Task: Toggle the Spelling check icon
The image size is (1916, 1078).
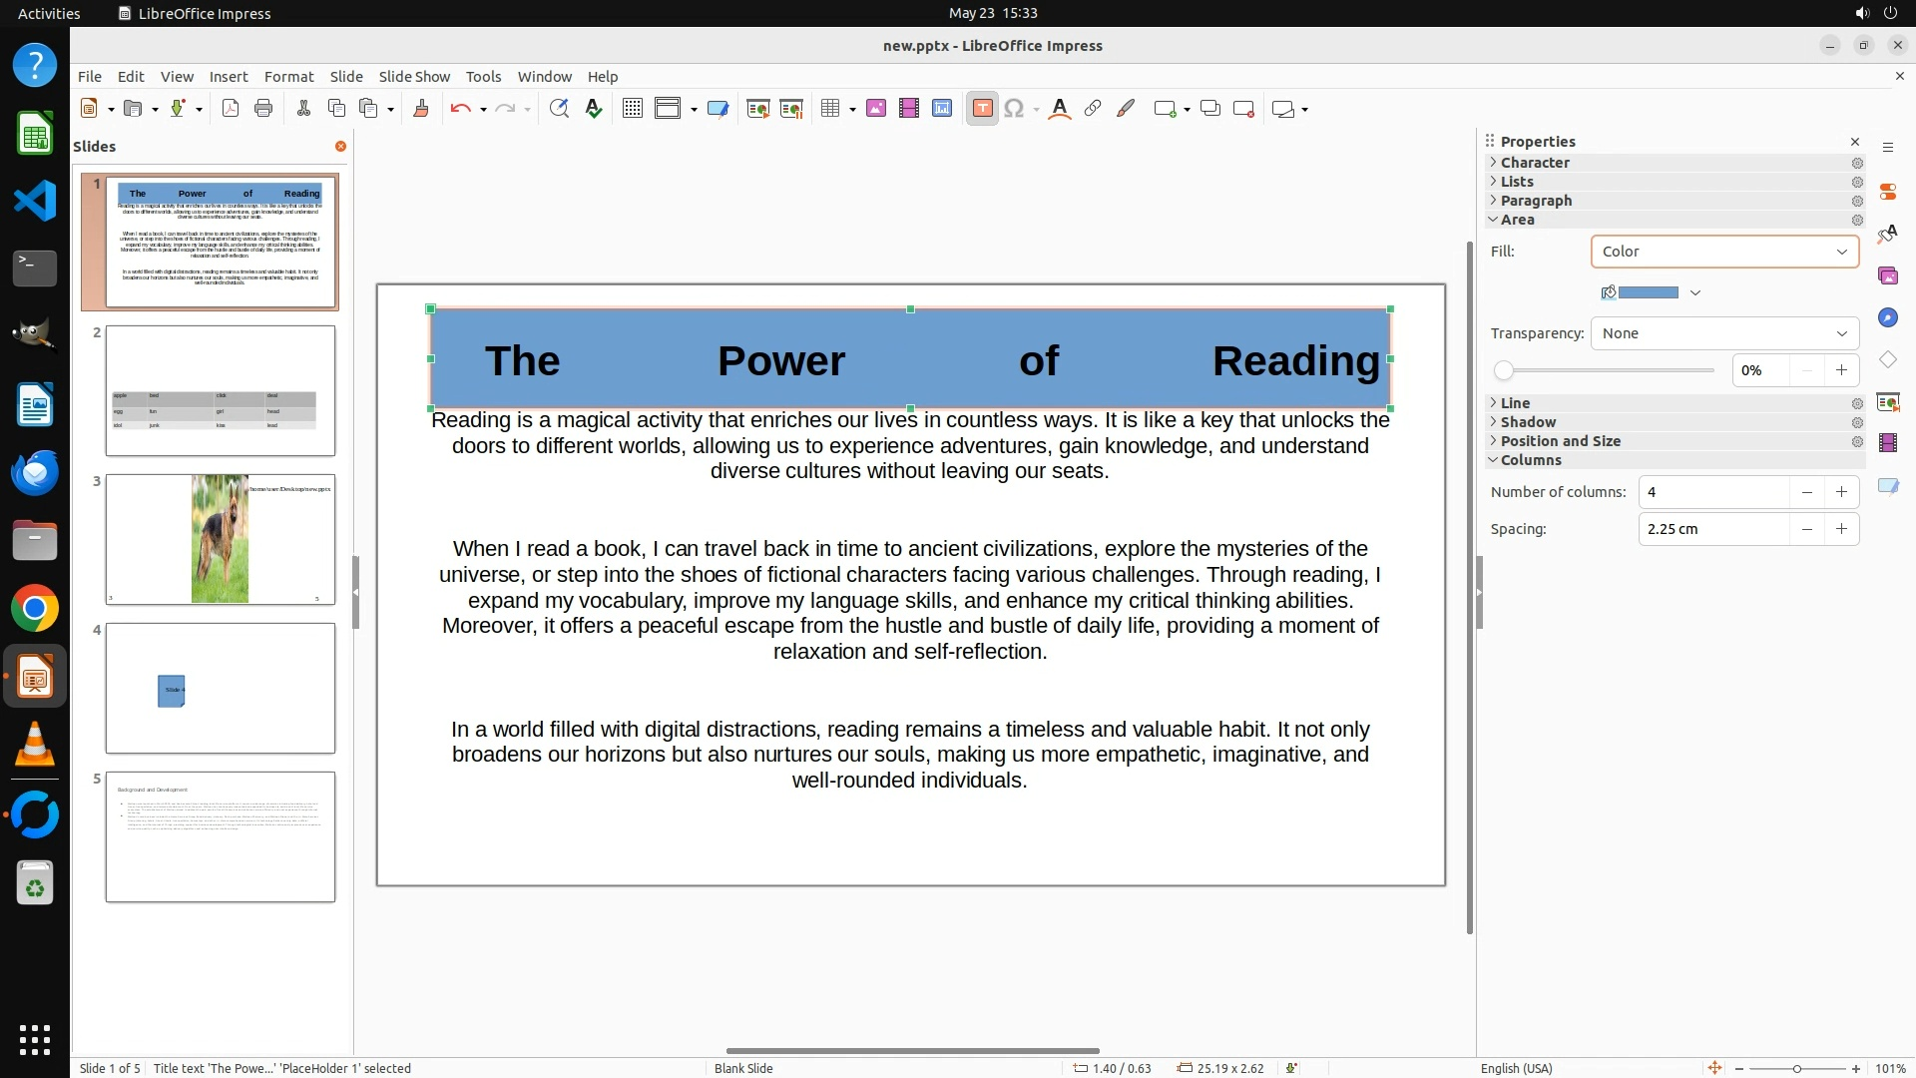Action: pos(594,109)
